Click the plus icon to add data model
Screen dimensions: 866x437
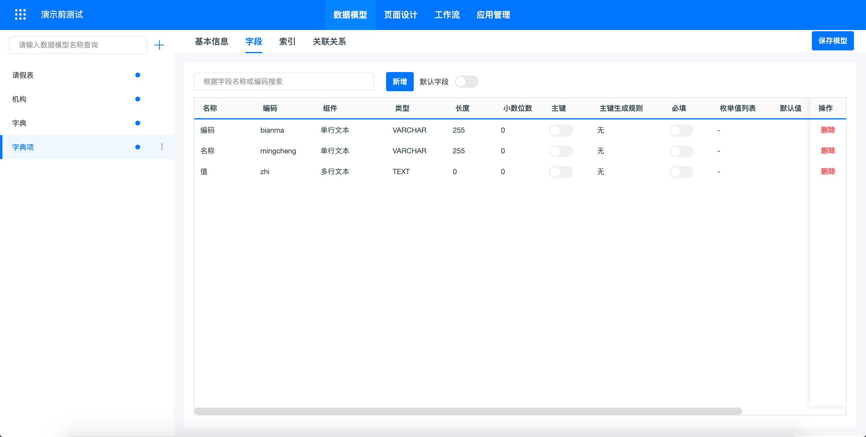(x=159, y=45)
